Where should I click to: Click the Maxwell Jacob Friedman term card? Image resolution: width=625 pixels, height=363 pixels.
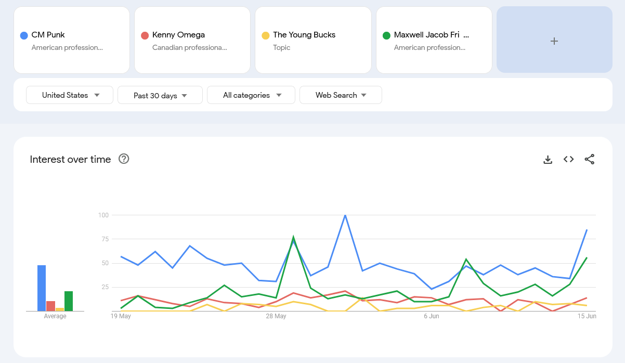click(434, 41)
